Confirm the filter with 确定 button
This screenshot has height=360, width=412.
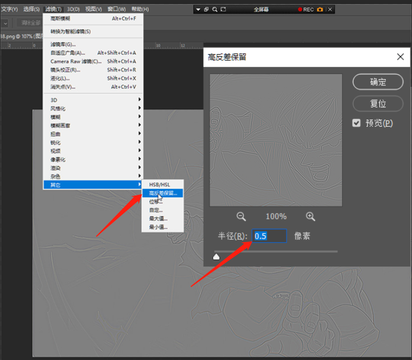378,82
